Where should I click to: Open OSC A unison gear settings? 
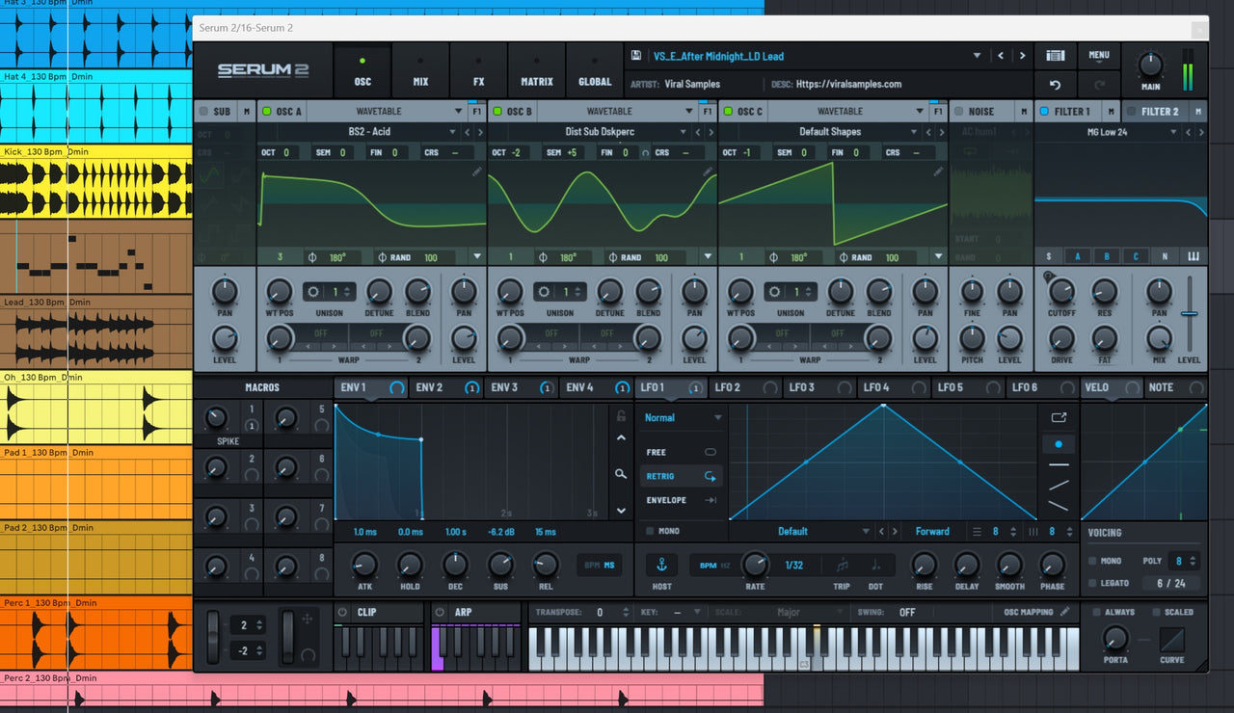pos(312,291)
